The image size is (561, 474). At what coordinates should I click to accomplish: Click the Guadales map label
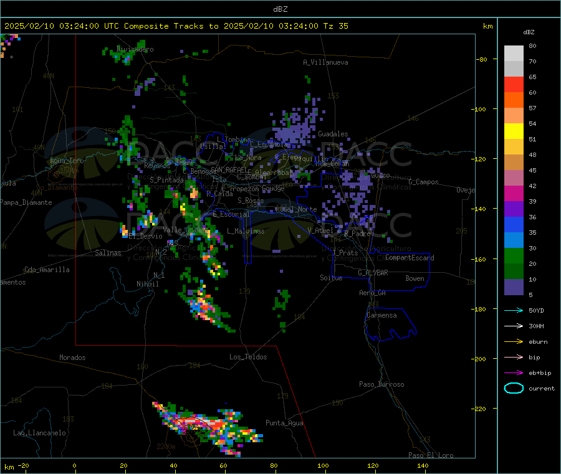tap(333, 134)
